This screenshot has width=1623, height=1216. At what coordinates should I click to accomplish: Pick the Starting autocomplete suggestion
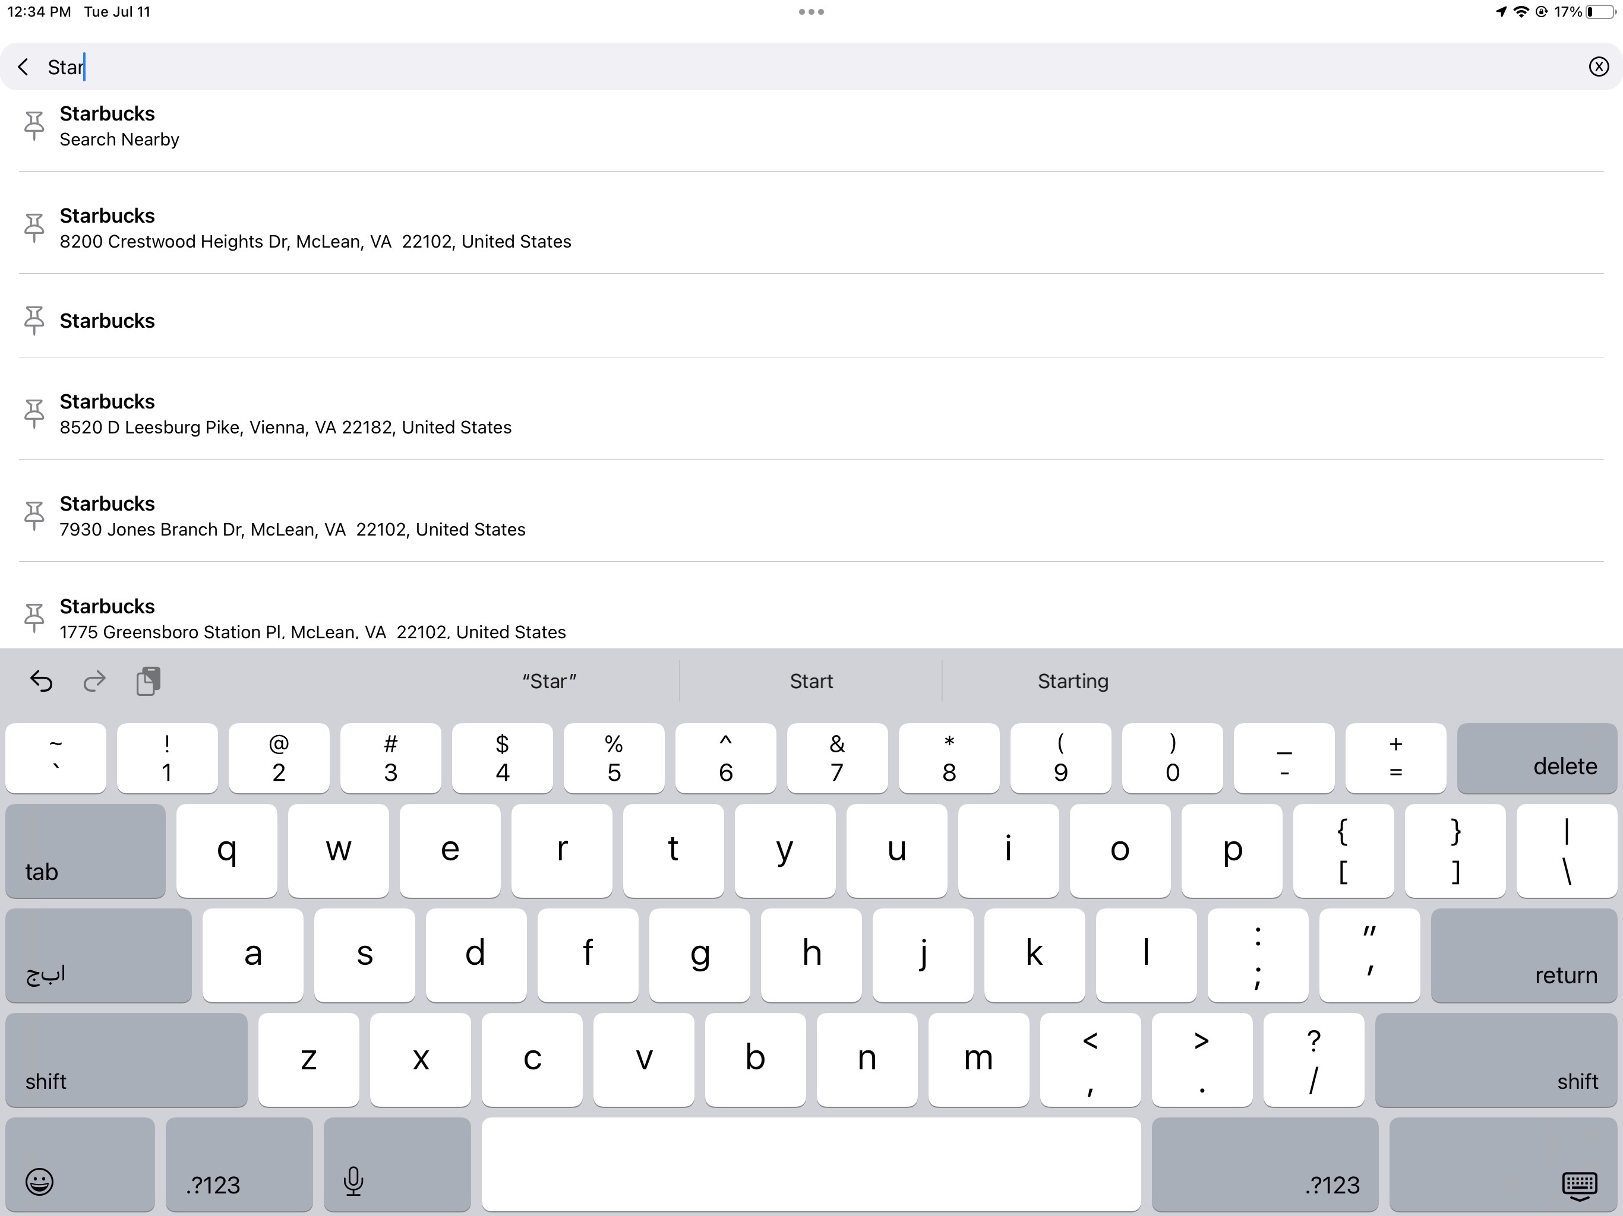click(1073, 682)
